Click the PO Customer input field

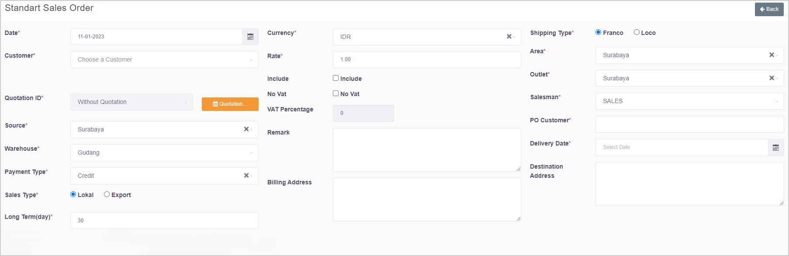coord(689,125)
